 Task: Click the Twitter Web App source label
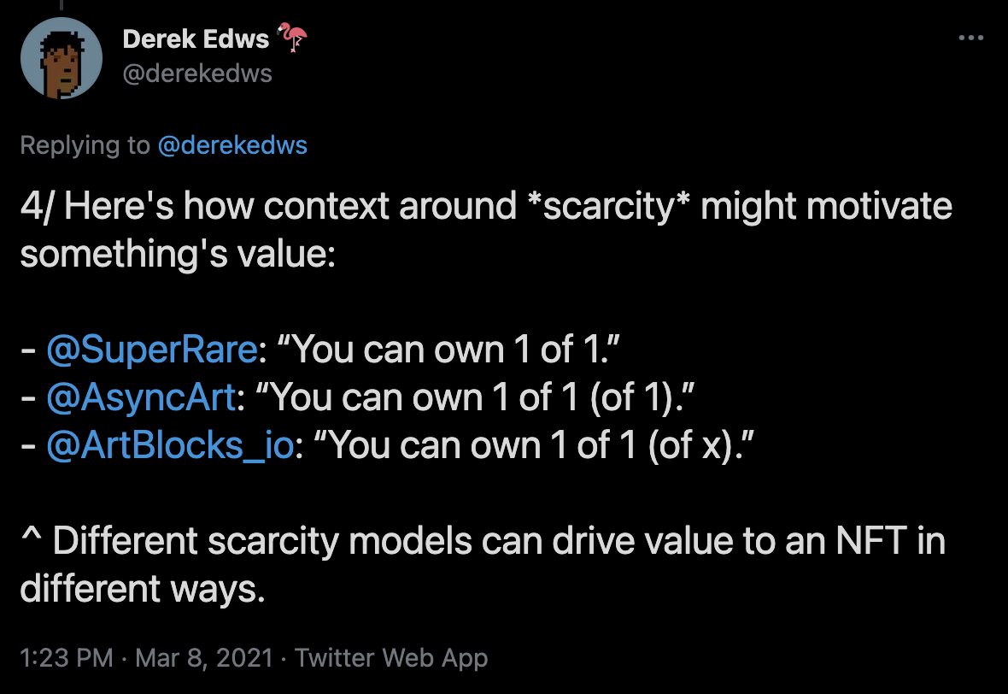tap(391, 658)
